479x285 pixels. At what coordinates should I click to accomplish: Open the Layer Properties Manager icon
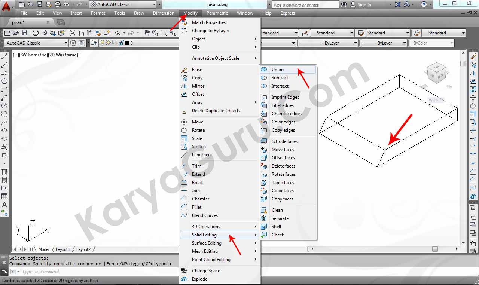tap(94, 43)
